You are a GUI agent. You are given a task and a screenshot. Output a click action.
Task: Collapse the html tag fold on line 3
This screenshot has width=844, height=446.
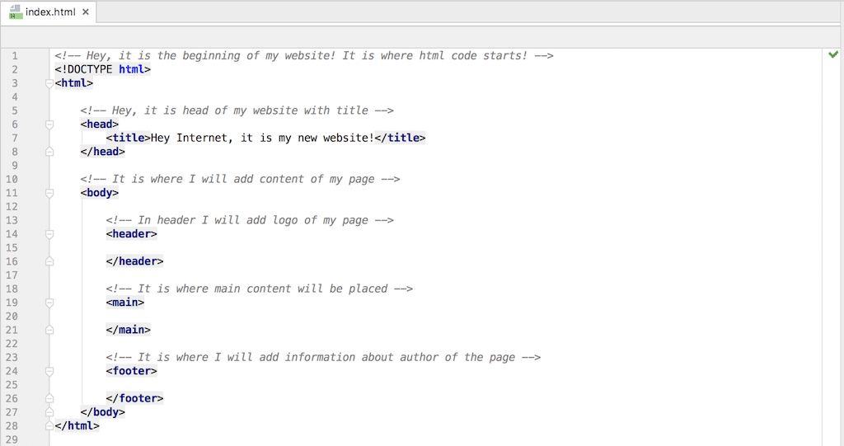(x=49, y=83)
